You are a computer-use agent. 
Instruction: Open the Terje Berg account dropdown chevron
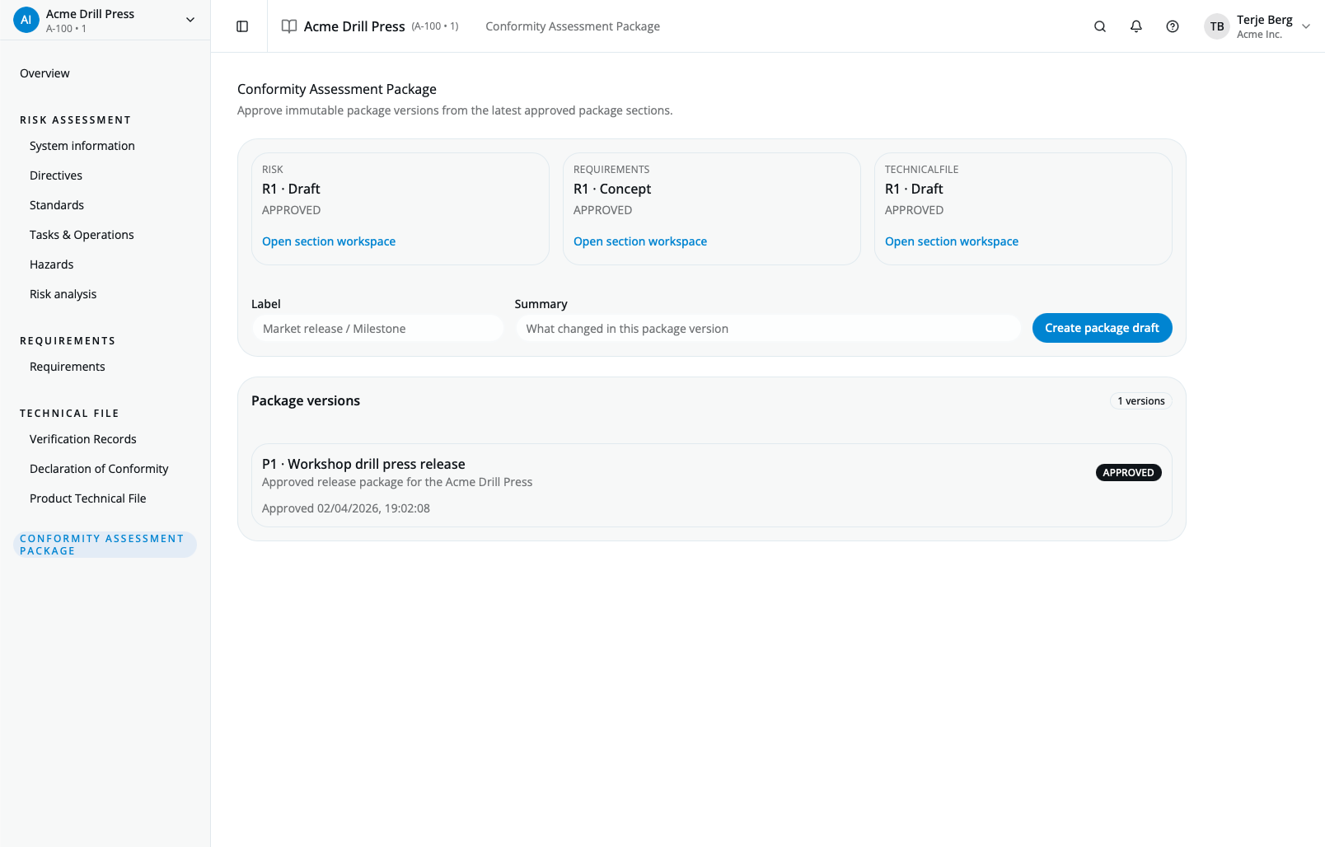pyautogui.click(x=1306, y=26)
